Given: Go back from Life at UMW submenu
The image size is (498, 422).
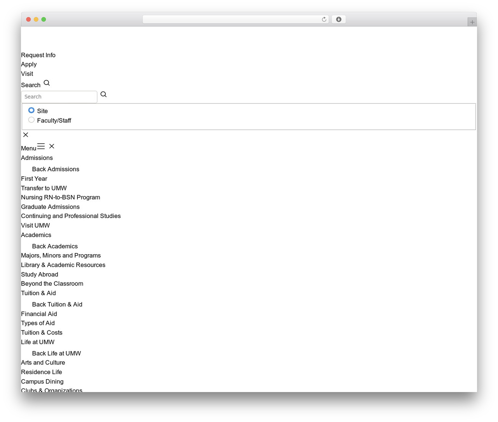Looking at the screenshot, I should (56, 353).
